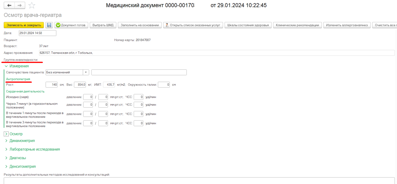Click the forward navigation arrow
Viewport: 397px width, 184px height.
point(19,6)
